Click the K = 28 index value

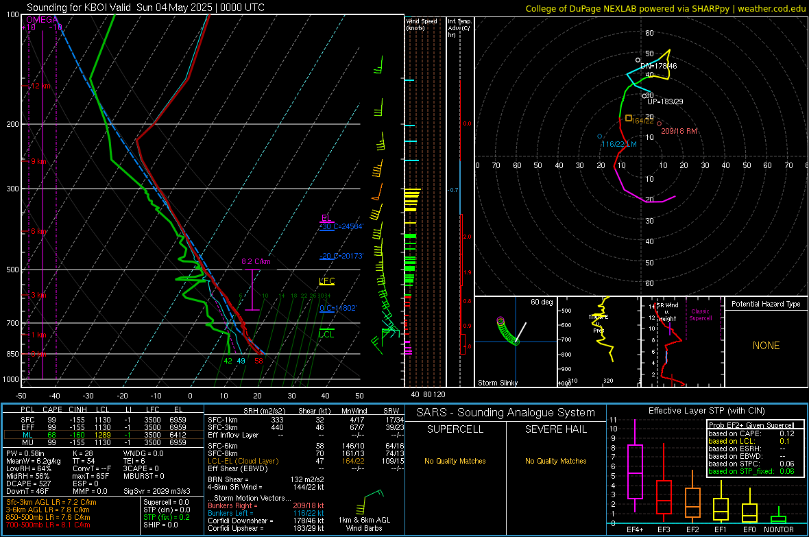[83, 453]
